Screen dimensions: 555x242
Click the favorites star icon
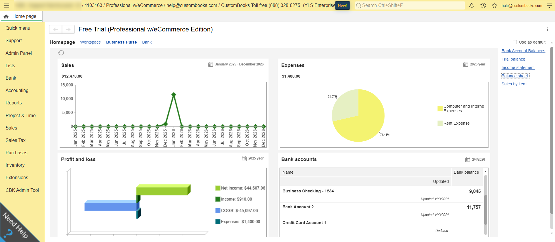point(494,5)
